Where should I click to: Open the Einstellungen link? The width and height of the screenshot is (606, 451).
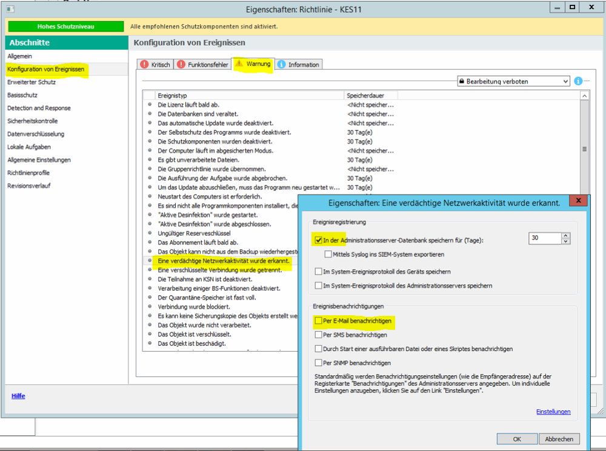point(553,412)
